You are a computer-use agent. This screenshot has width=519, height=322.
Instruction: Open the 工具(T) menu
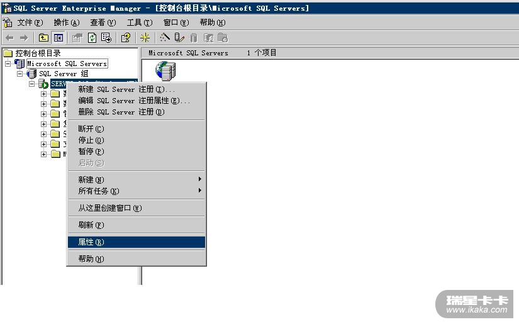[x=140, y=23]
